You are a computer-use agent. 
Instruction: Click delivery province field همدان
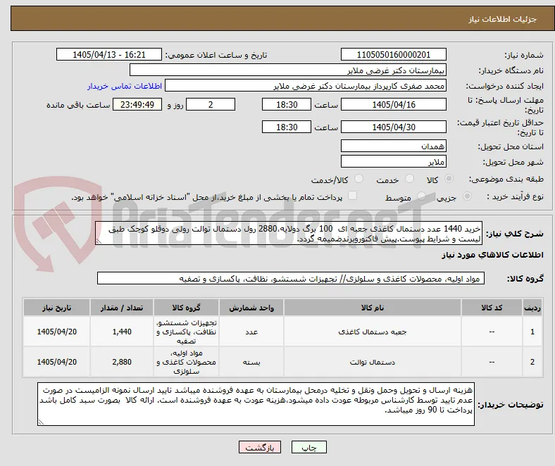click(x=393, y=146)
